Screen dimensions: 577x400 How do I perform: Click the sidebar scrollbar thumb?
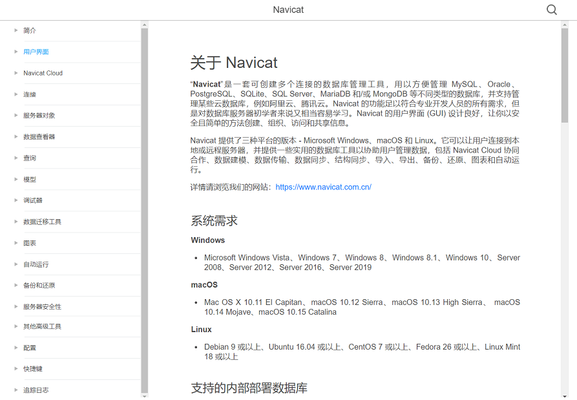(145, 211)
